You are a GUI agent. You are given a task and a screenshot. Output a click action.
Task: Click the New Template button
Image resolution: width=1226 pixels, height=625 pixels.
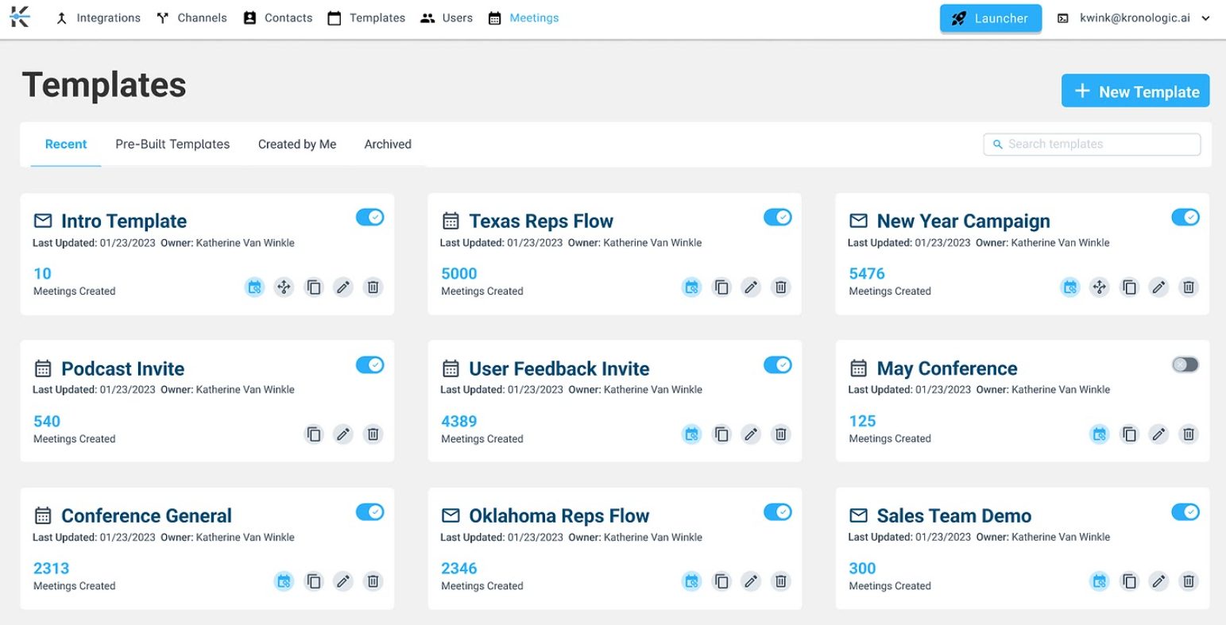pyautogui.click(x=1135, y=91)
